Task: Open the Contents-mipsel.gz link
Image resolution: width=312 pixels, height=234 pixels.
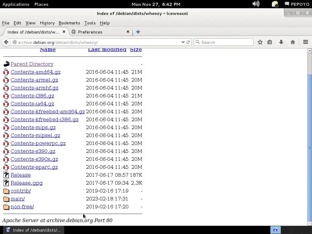Action: (x=35, y=135)
